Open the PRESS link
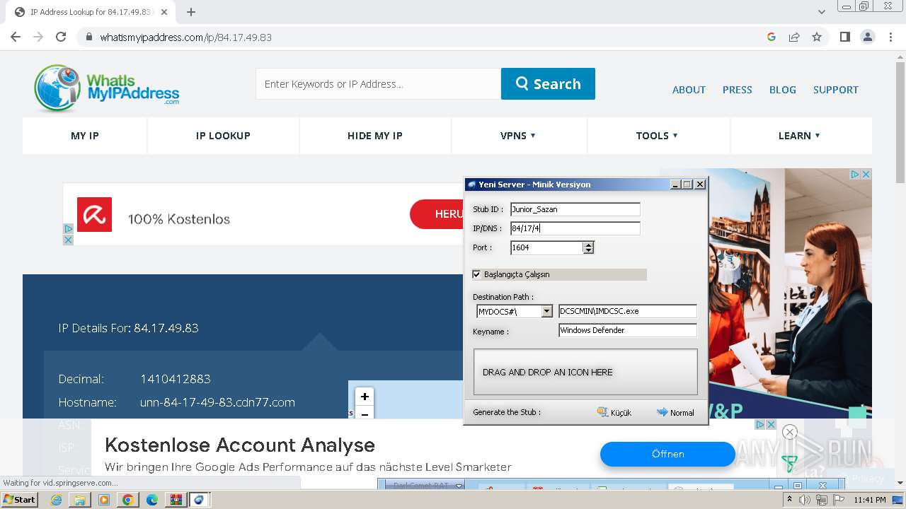 coord(737,90)
